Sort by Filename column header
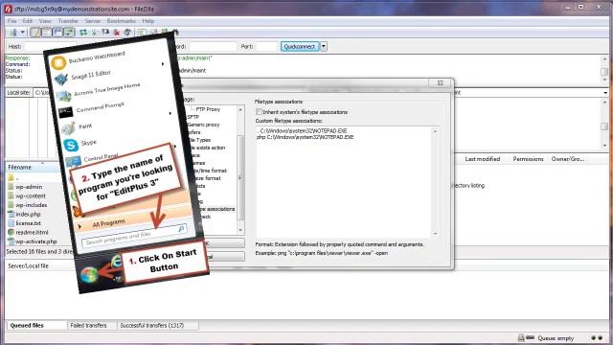 20,167
